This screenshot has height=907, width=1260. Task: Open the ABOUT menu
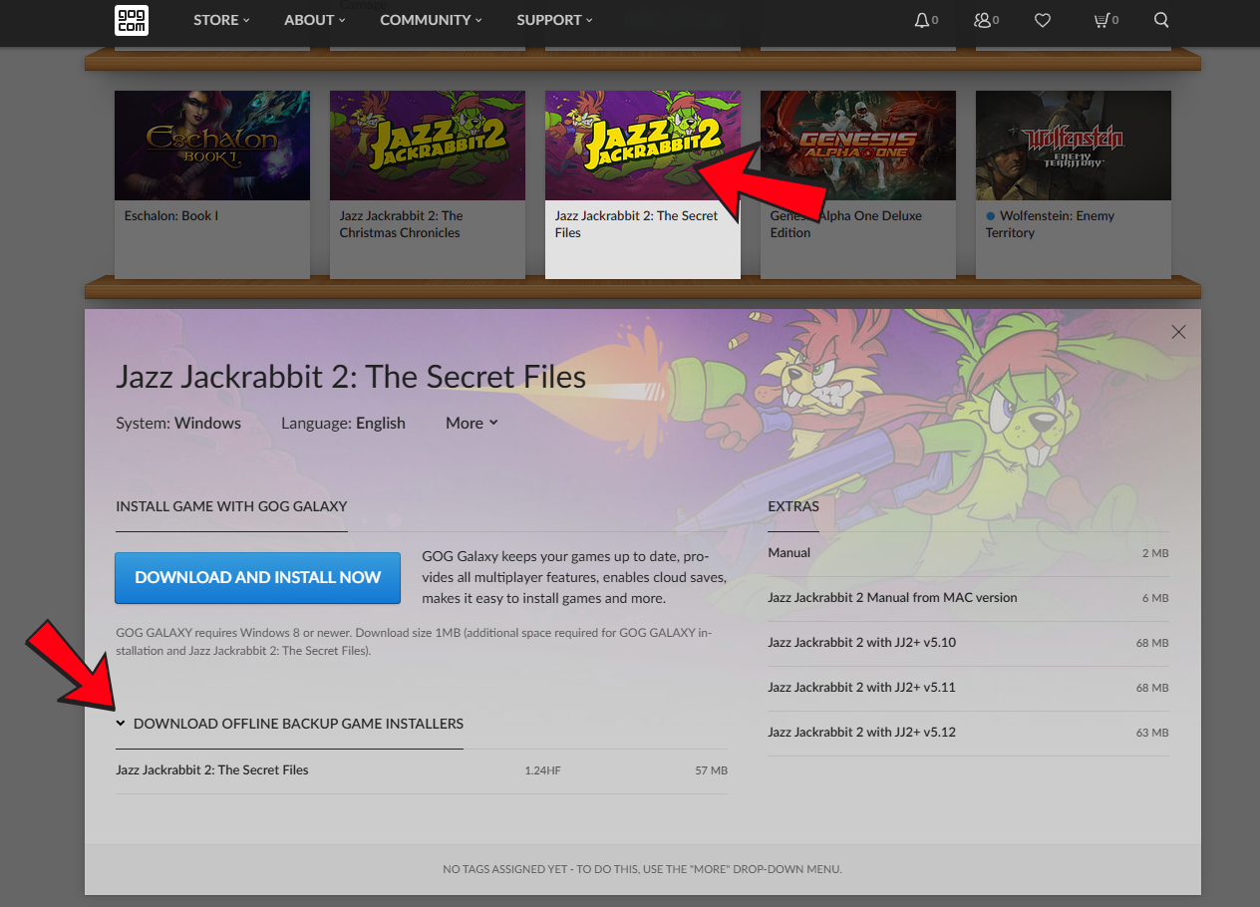tap(315, 20)
